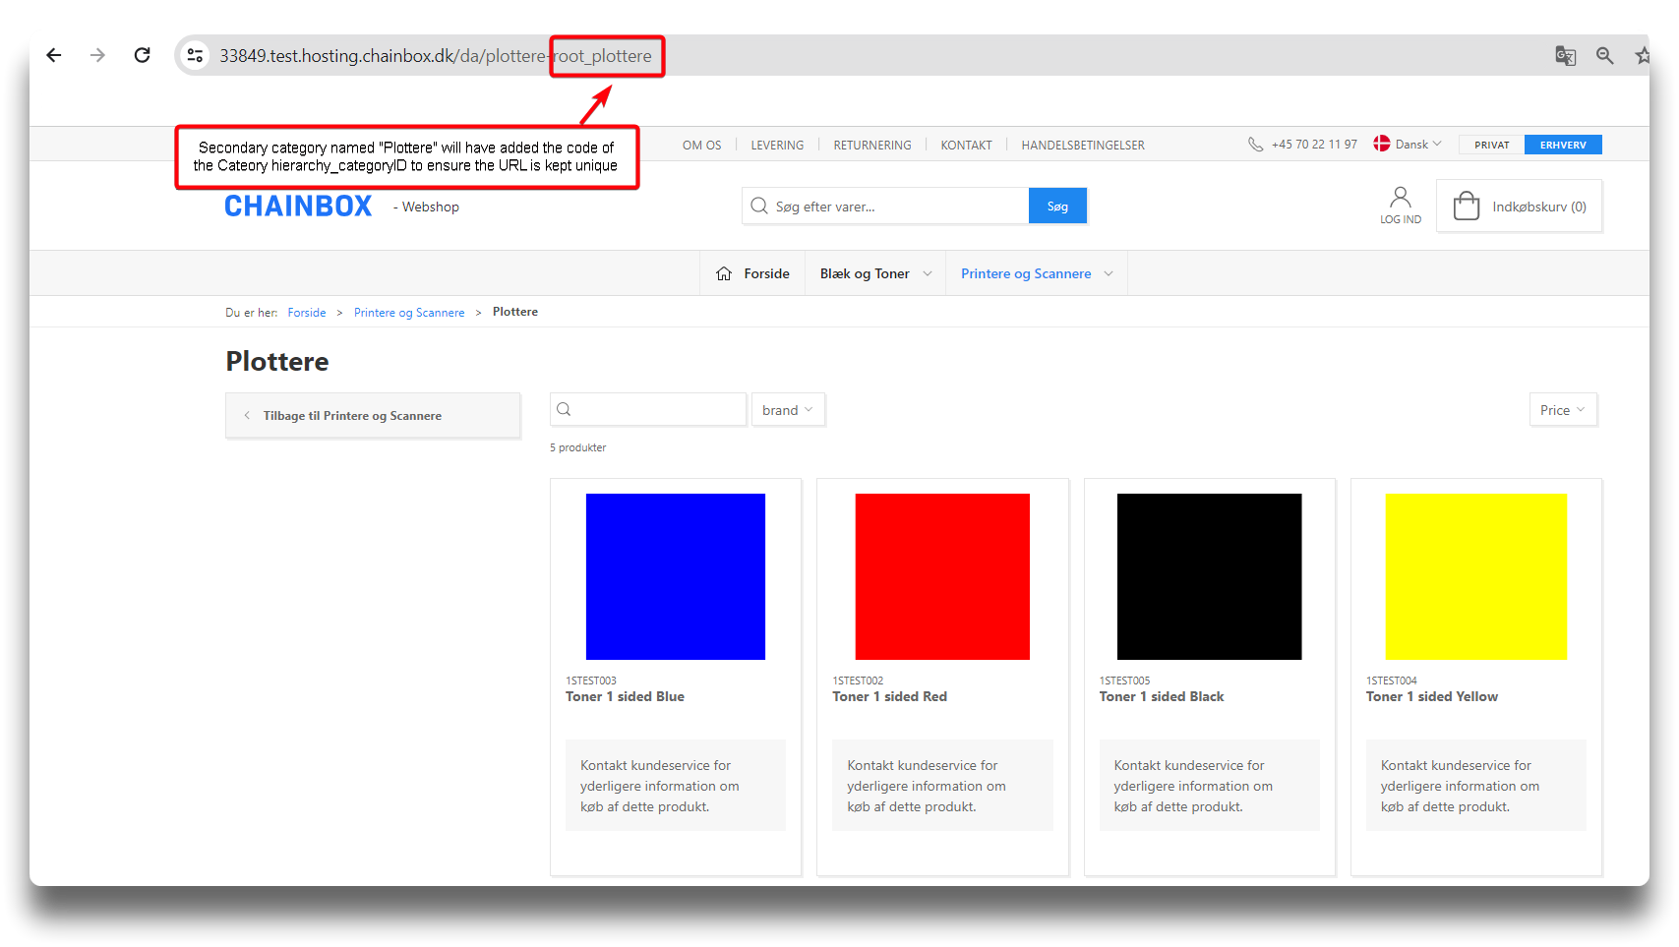Switch to ERHVERV customer mode
The height and width of the screenshot is (947, 1679).
tap(1562, 145)
